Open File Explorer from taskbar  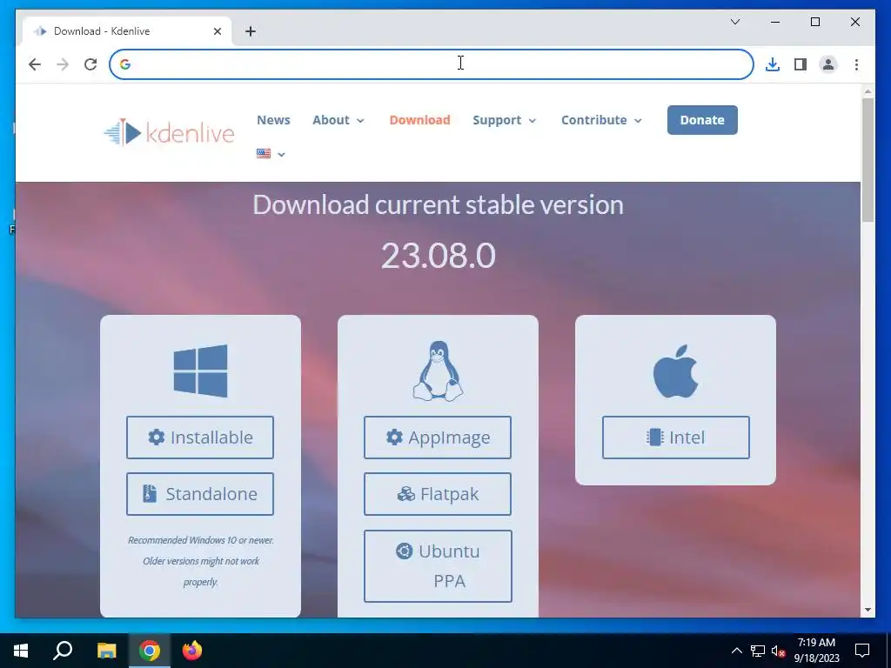(106, 651)
